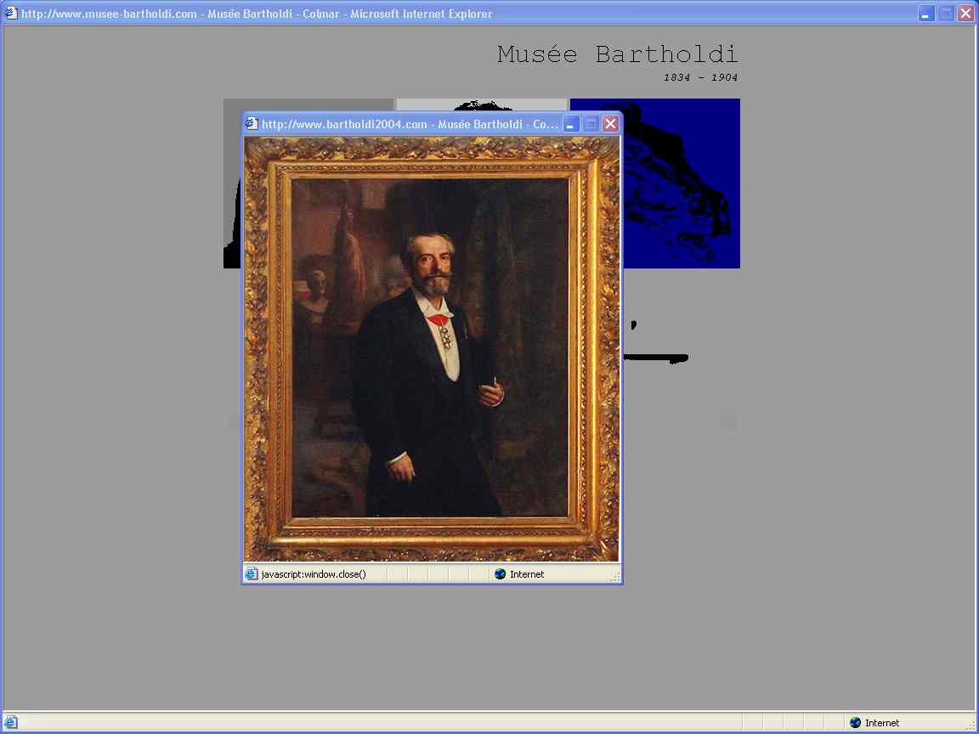Click the globe icon in the main window status bar

pos(855,723)
